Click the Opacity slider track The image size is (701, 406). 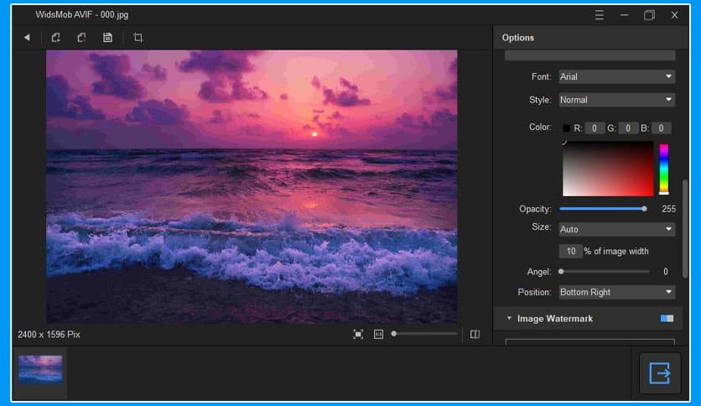pos(603,209)
